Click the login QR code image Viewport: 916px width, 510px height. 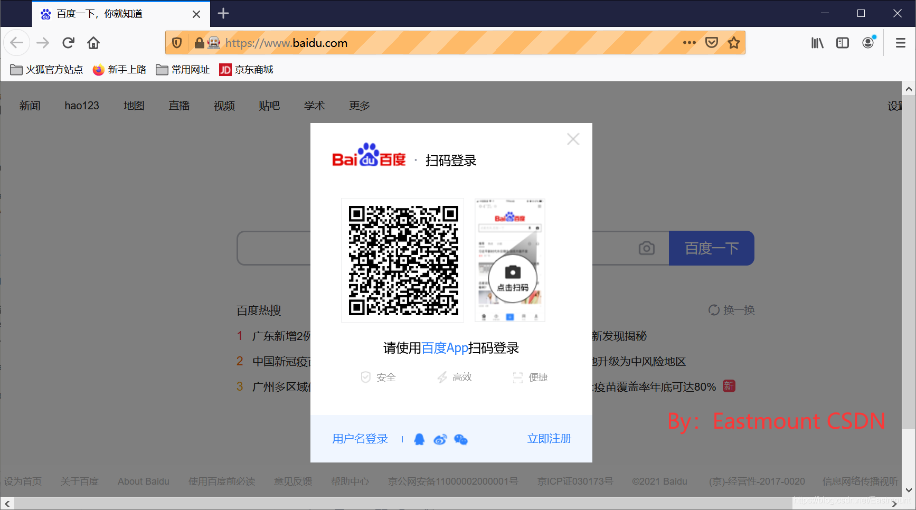[x=403, y=260]
